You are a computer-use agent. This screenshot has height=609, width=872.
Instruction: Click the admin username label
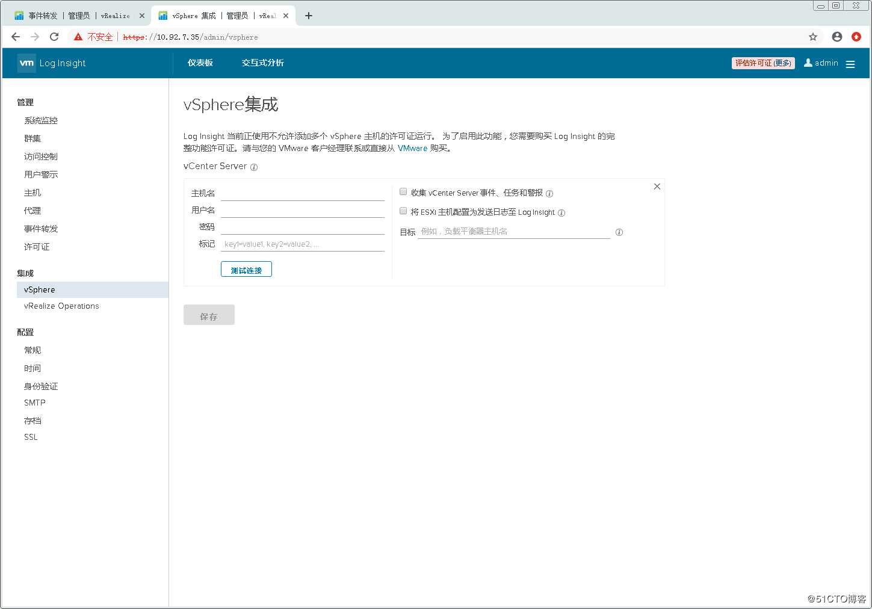826,63
